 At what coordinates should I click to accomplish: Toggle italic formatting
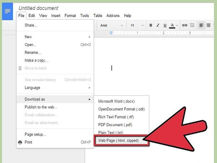[158, 25]
